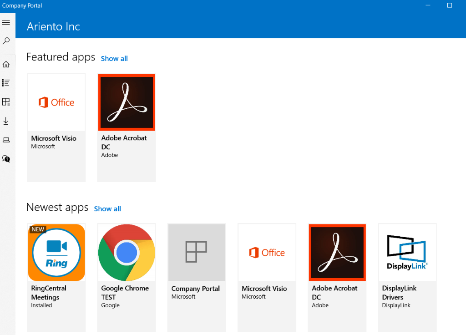Open Downloads & updates icon in sidebar
Image resolution: width=466 pixels, height=335 pixels.
tap(6, 121)
